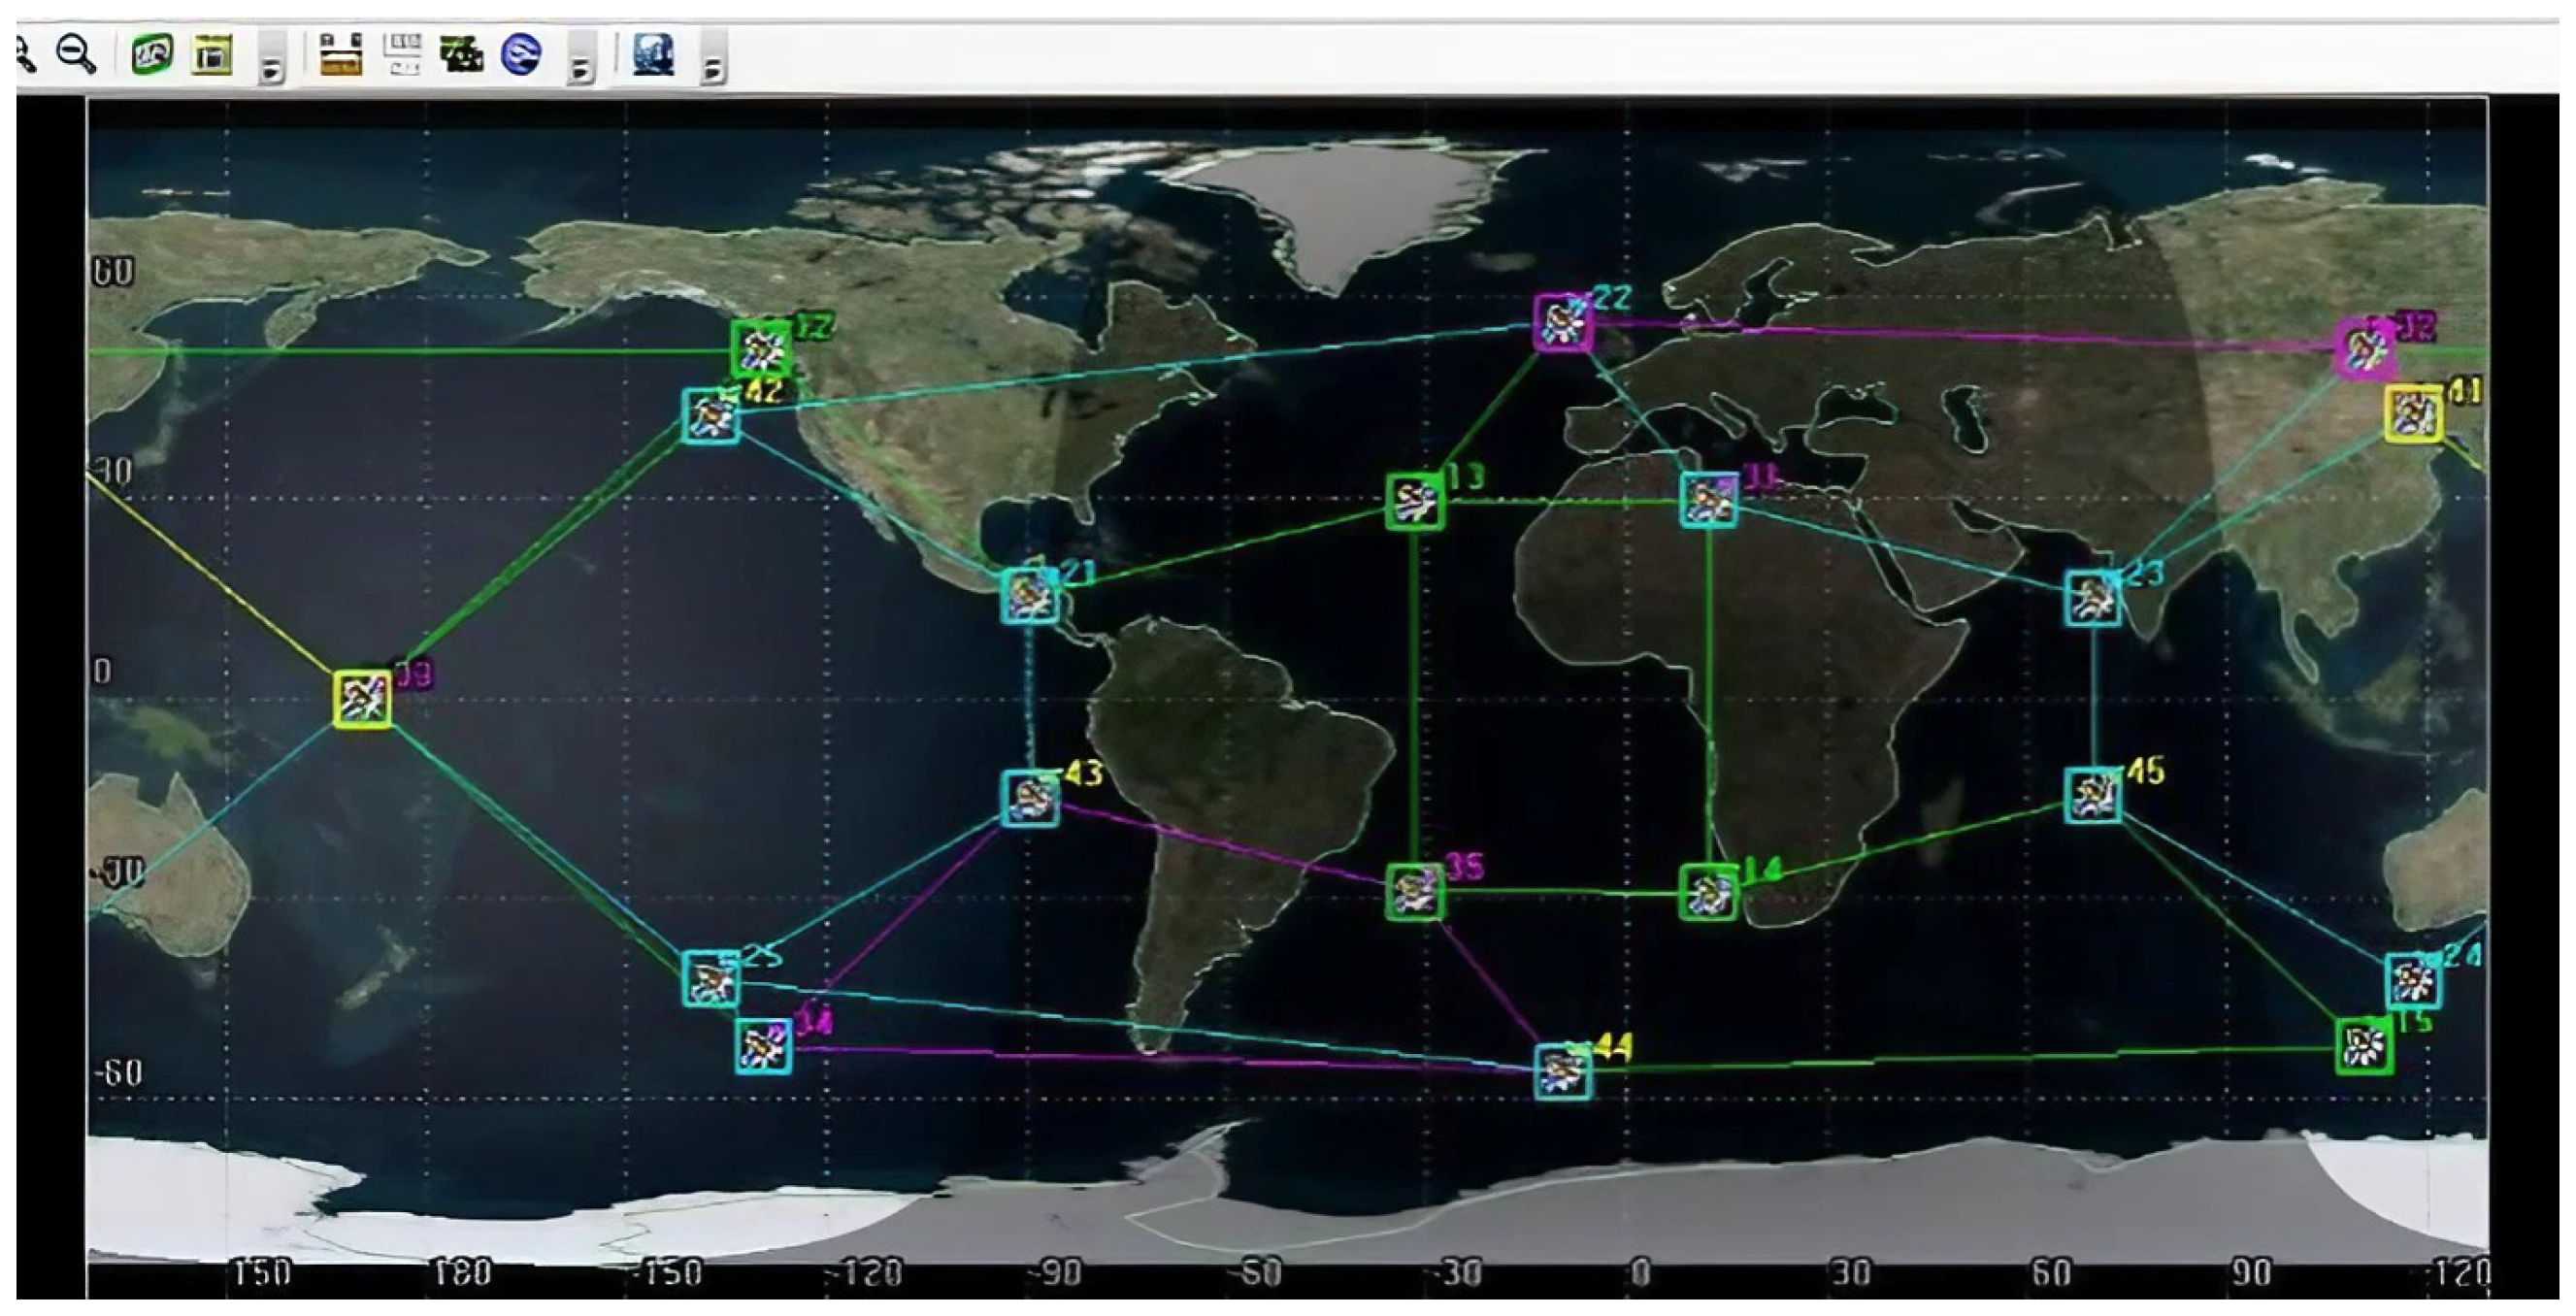
Task: Expand first toolbar overflow dropdown arrow
Action: (x=271, y=68)
